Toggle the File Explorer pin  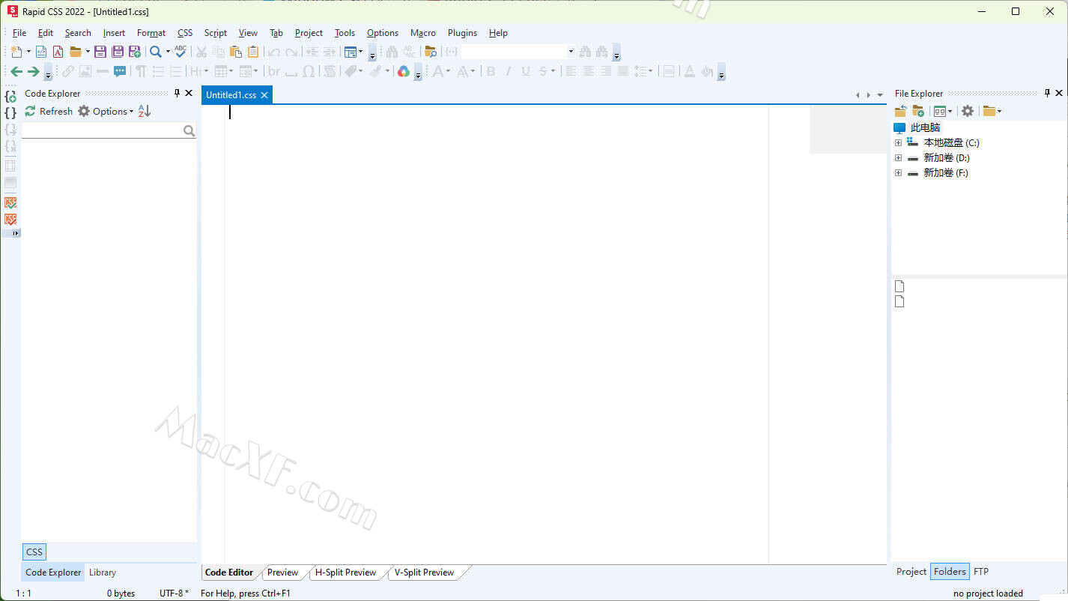pyautogui.click(x=1047, y=93)
